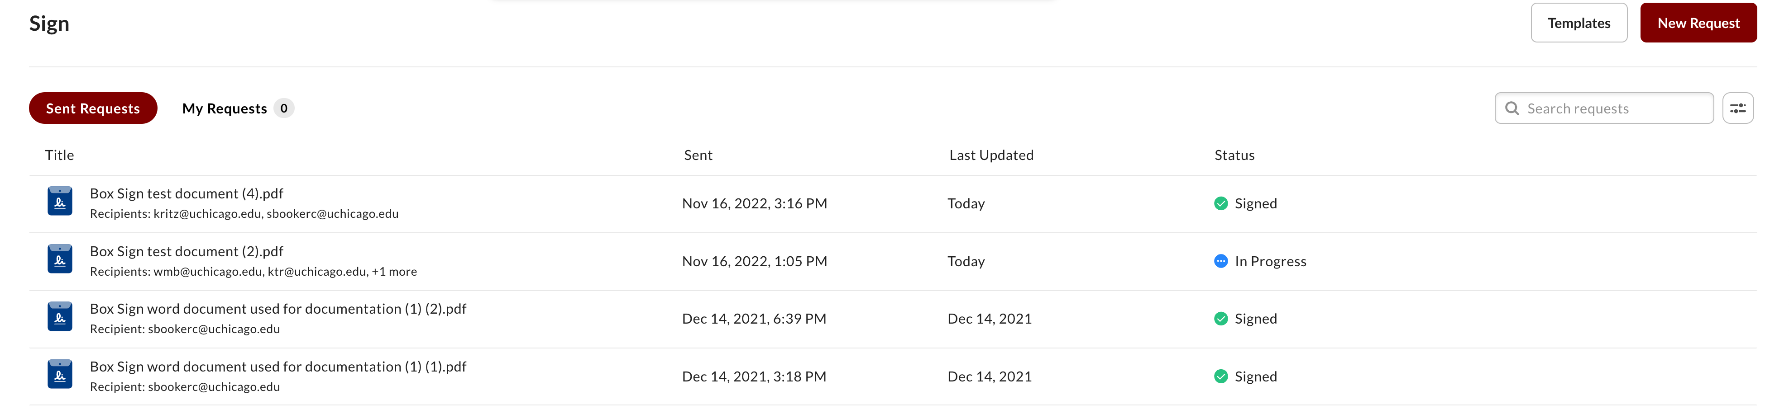Switch to the My Requests tab

(225, 108)
